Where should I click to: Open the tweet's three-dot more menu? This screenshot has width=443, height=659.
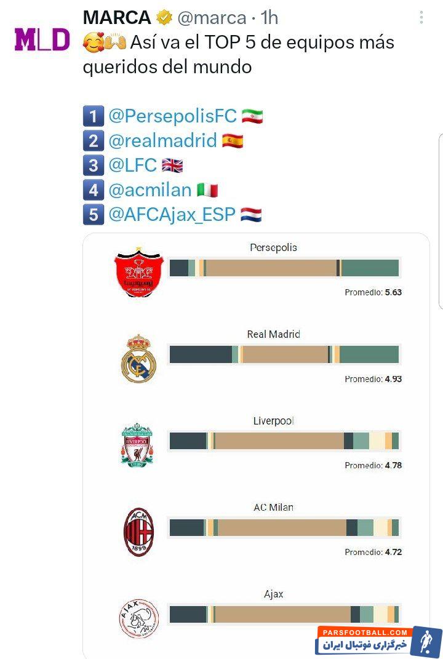421,17
